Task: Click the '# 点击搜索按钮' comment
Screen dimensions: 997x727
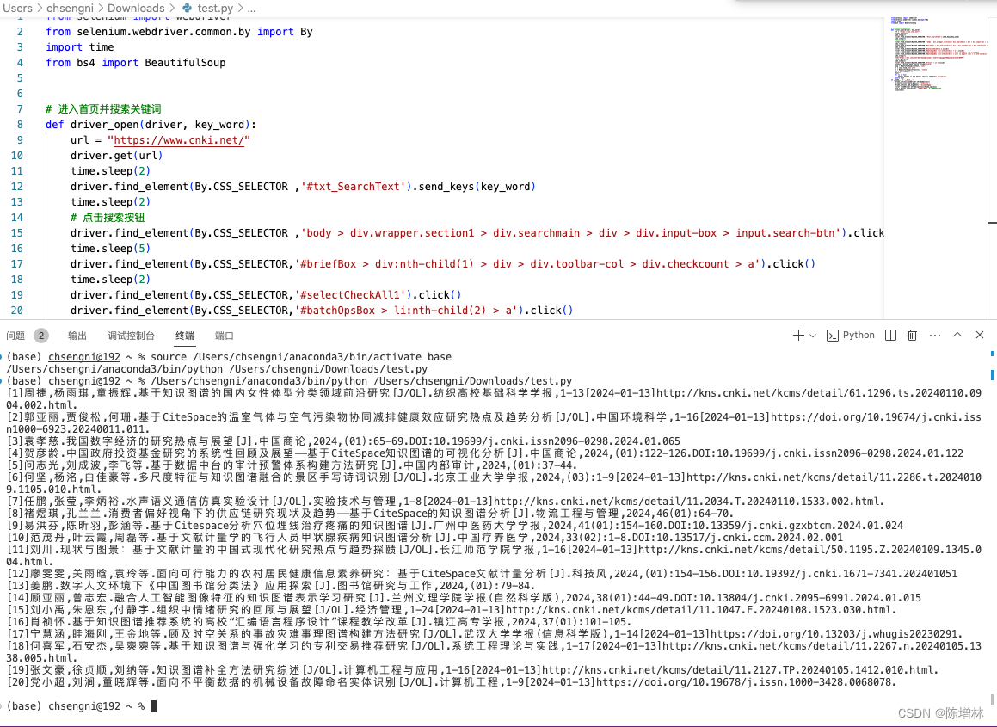Action: (108, 218)
